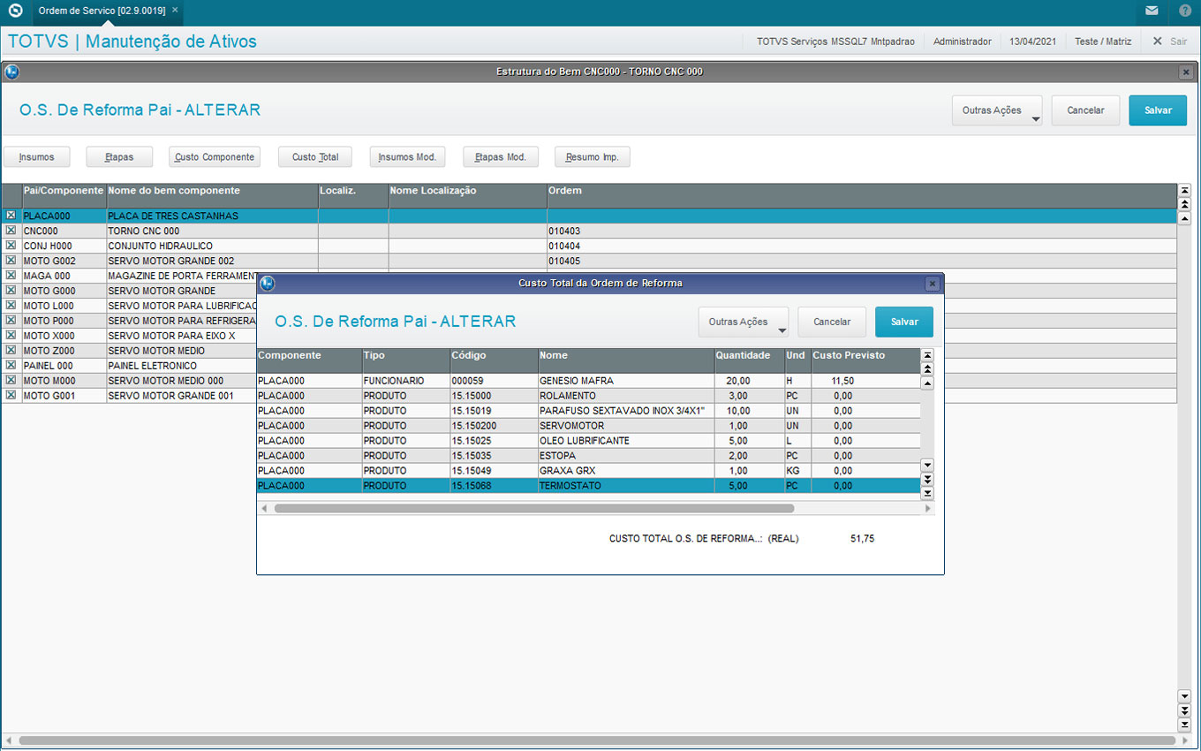The image size is (1201, 751).
Task: Click the mail envelope icon in top bar
Action: (x=1152, y=11)
